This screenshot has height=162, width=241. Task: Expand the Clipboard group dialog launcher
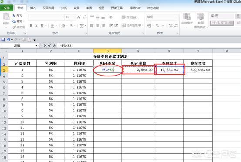[25, 33]
